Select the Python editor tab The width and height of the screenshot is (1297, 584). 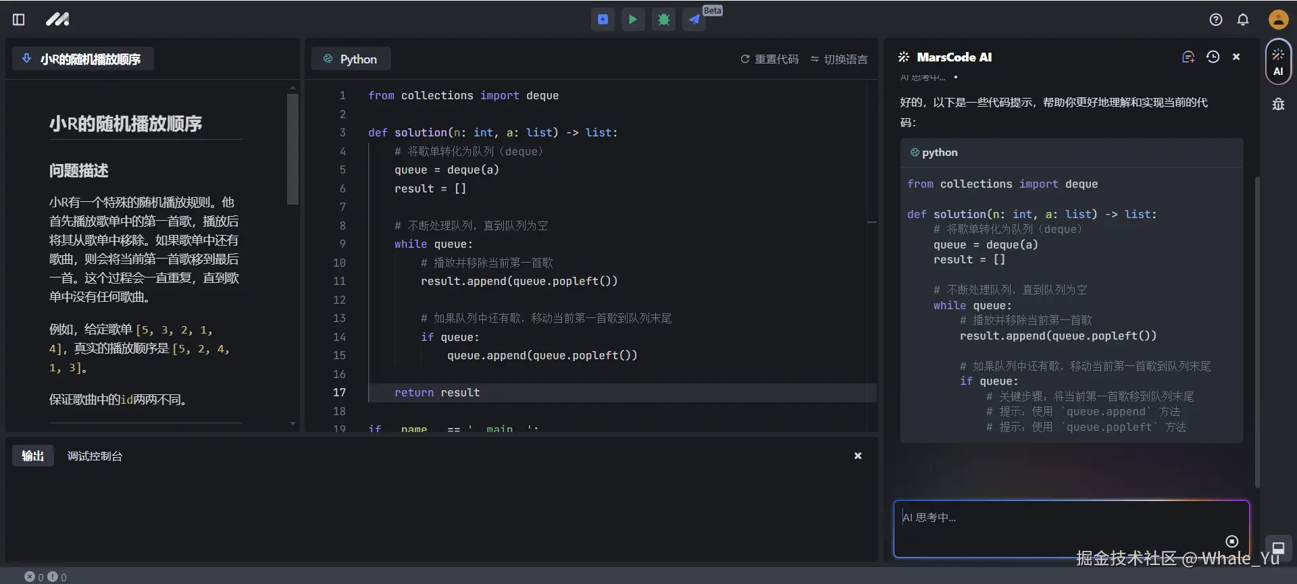(351, 59)
